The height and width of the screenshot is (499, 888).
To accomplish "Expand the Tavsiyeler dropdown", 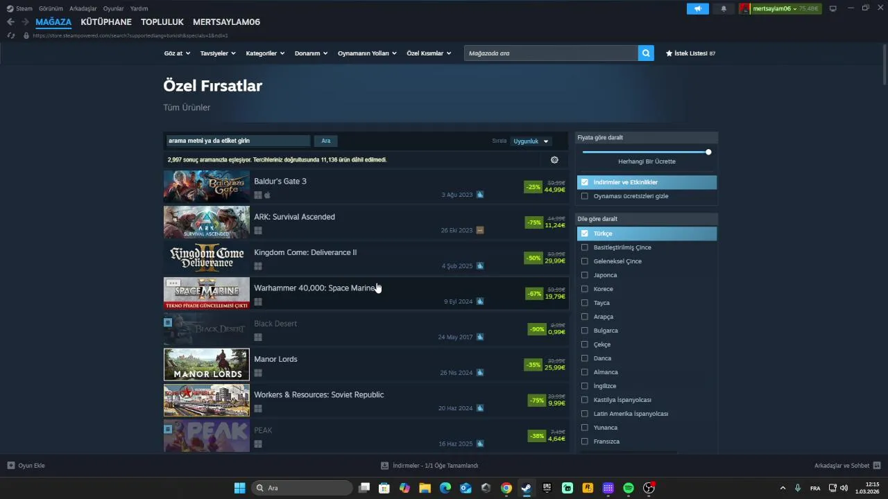I will (218, 53).
